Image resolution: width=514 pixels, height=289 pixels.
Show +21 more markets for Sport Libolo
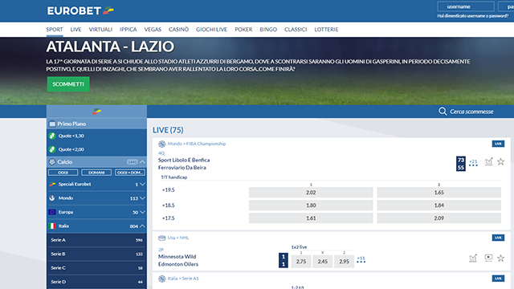tap(473, 163)
